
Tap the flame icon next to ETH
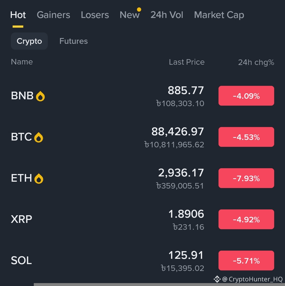click(x=39, y=179)
